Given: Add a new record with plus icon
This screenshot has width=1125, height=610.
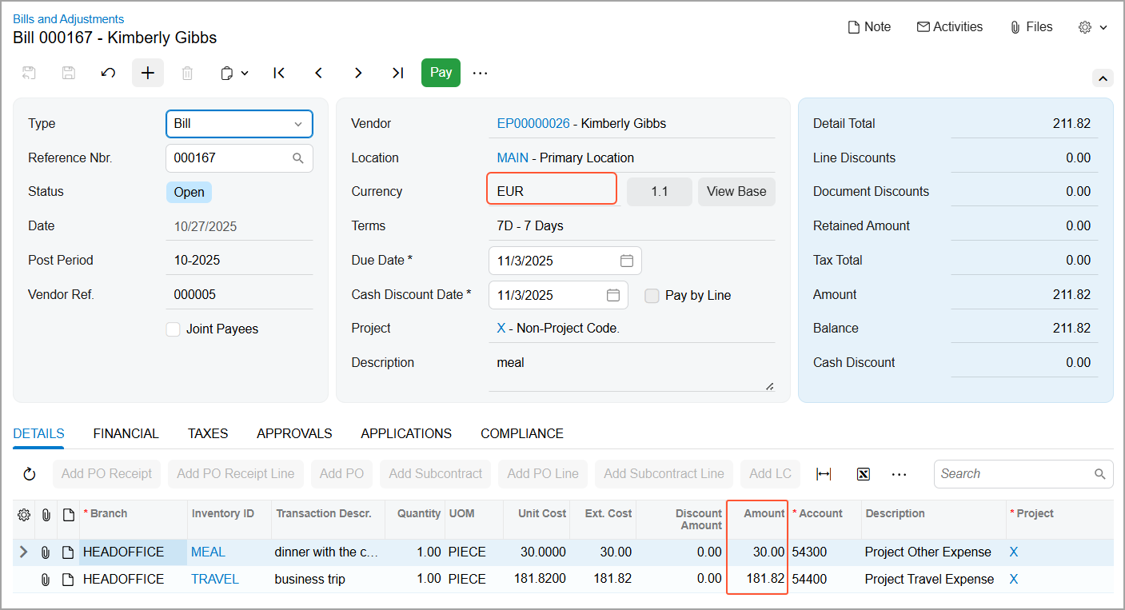Looking at the screenshot, I should (x=148, y=73).
